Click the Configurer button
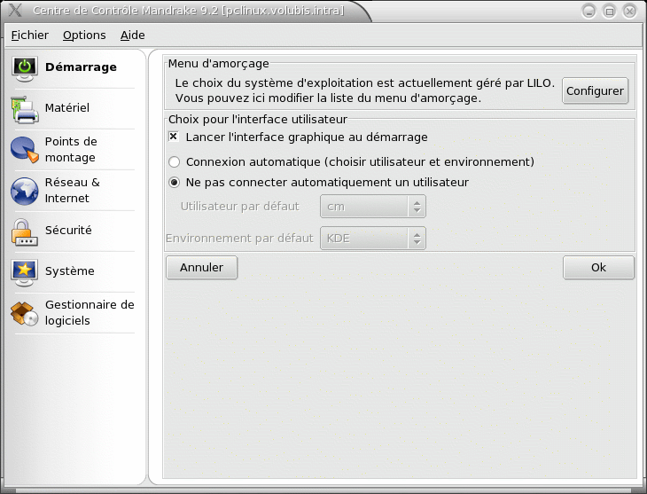The width and height of the screenshot is (647, 494). coord(595,90)
